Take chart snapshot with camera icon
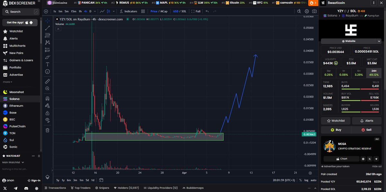The width and height of the screenshot is (386, 192). coord(314,11)
